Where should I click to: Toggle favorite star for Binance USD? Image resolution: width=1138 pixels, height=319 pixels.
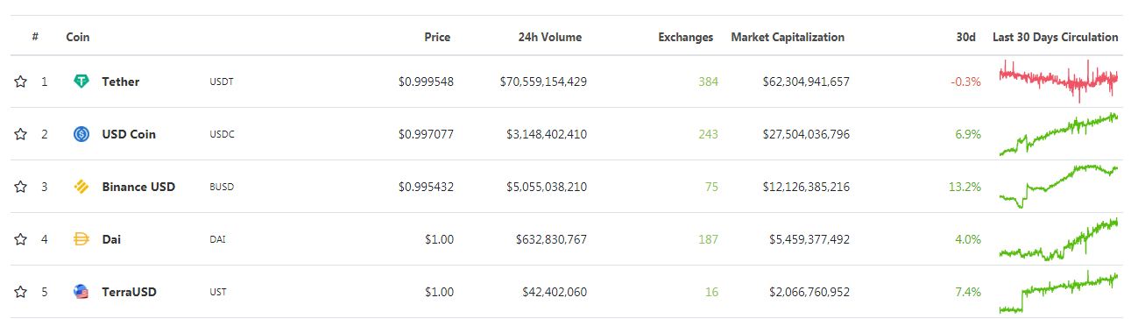point(20,187)
